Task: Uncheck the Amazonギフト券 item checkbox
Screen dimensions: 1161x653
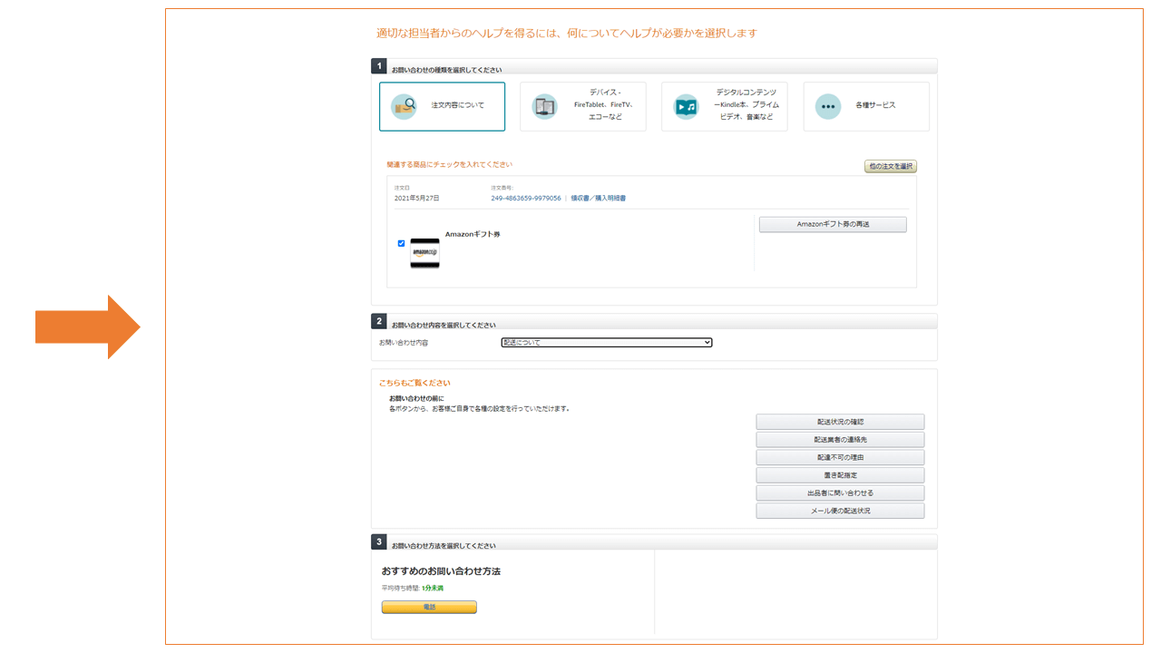Action: [401, 243]
